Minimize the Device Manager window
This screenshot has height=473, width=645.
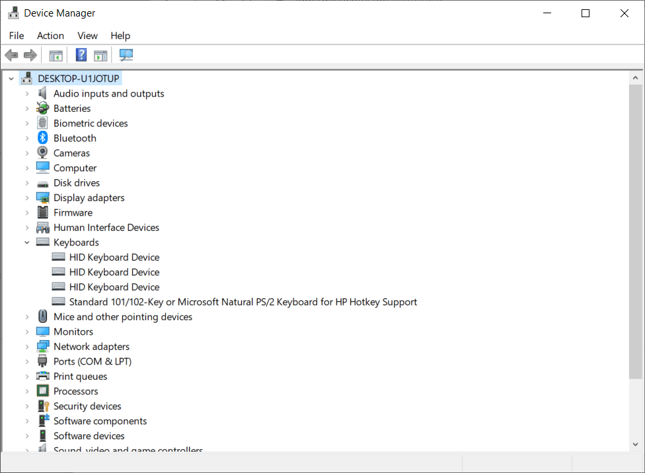(x=547, y=13)
